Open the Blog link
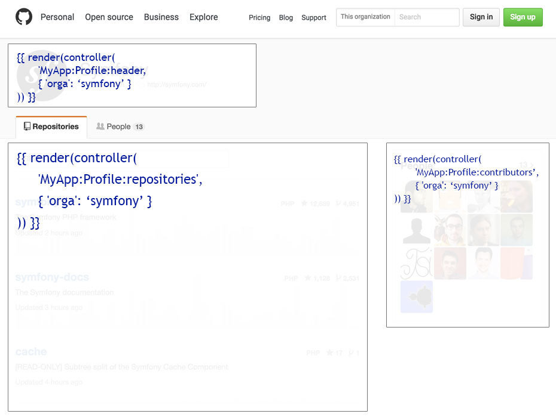The width and height of the screenshot is (556, 417). click(x=286, y=17)
